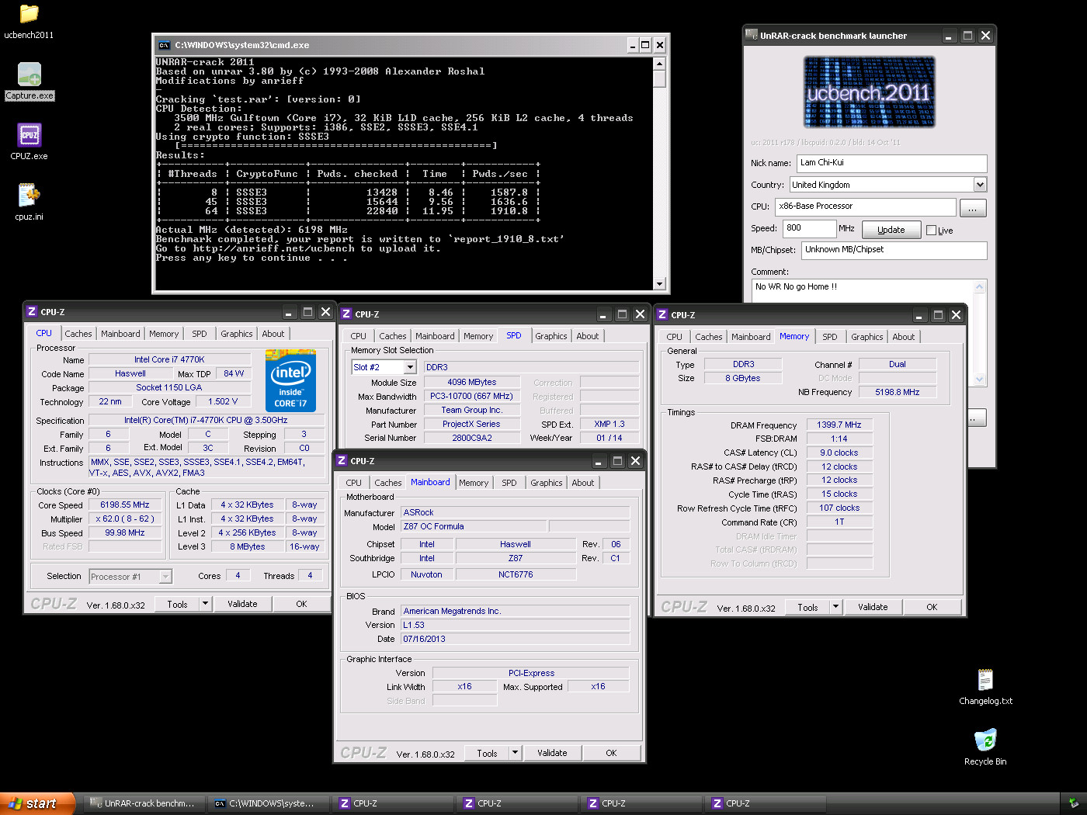Open the Country dropdown
Screen dimensions: 1087x815
(980, 185)
